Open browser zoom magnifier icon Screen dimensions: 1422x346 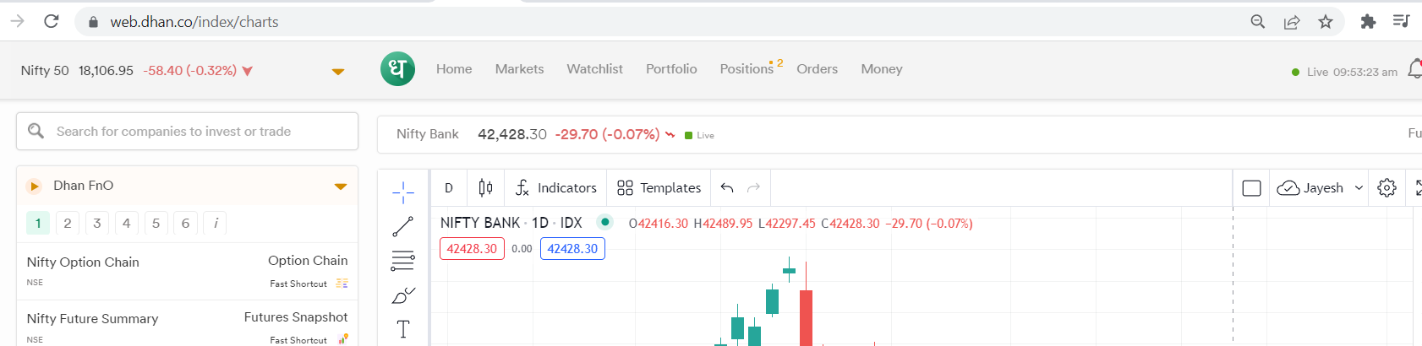(1258, 22)
